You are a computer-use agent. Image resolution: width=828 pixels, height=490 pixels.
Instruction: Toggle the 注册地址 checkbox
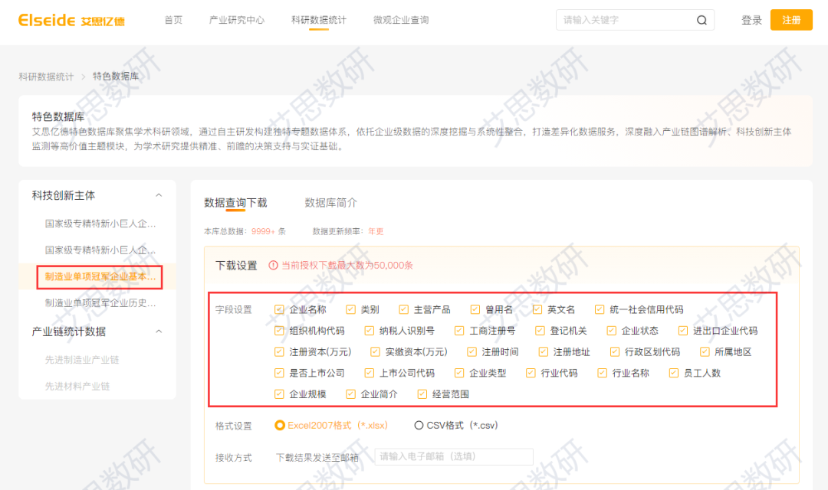click(x=544, y=352)
